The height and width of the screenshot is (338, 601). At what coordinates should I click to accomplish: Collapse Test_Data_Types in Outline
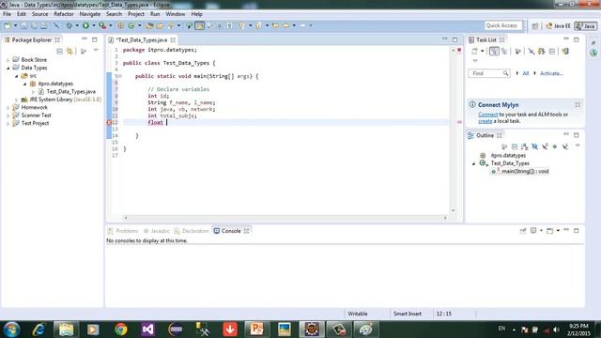pos(473,163)
